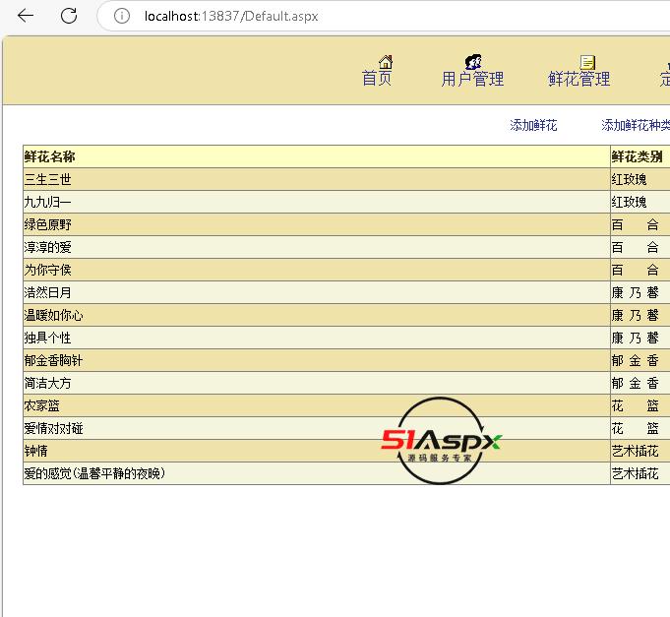Click the site info icon in address bar
This screenshot has width=670, height=617.
[x=122, y=16]
